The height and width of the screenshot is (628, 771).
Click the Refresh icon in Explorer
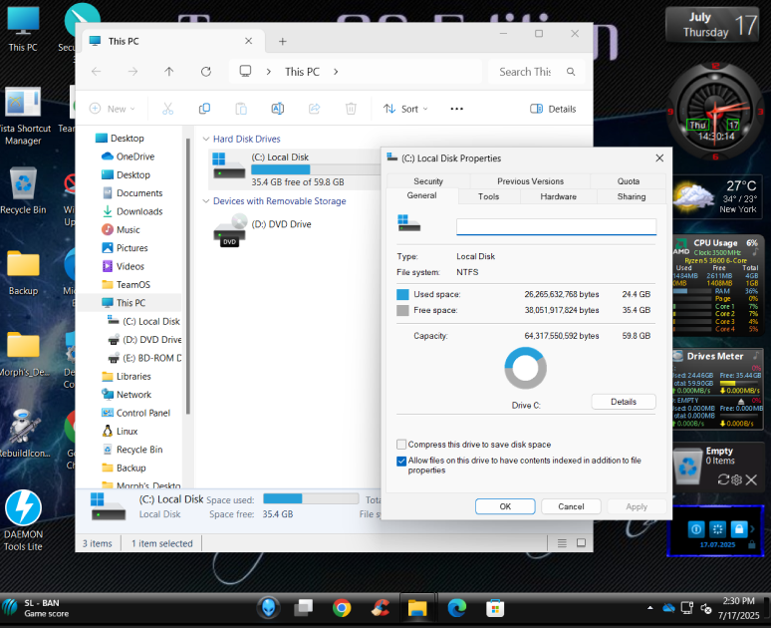(x=206, y=72)
